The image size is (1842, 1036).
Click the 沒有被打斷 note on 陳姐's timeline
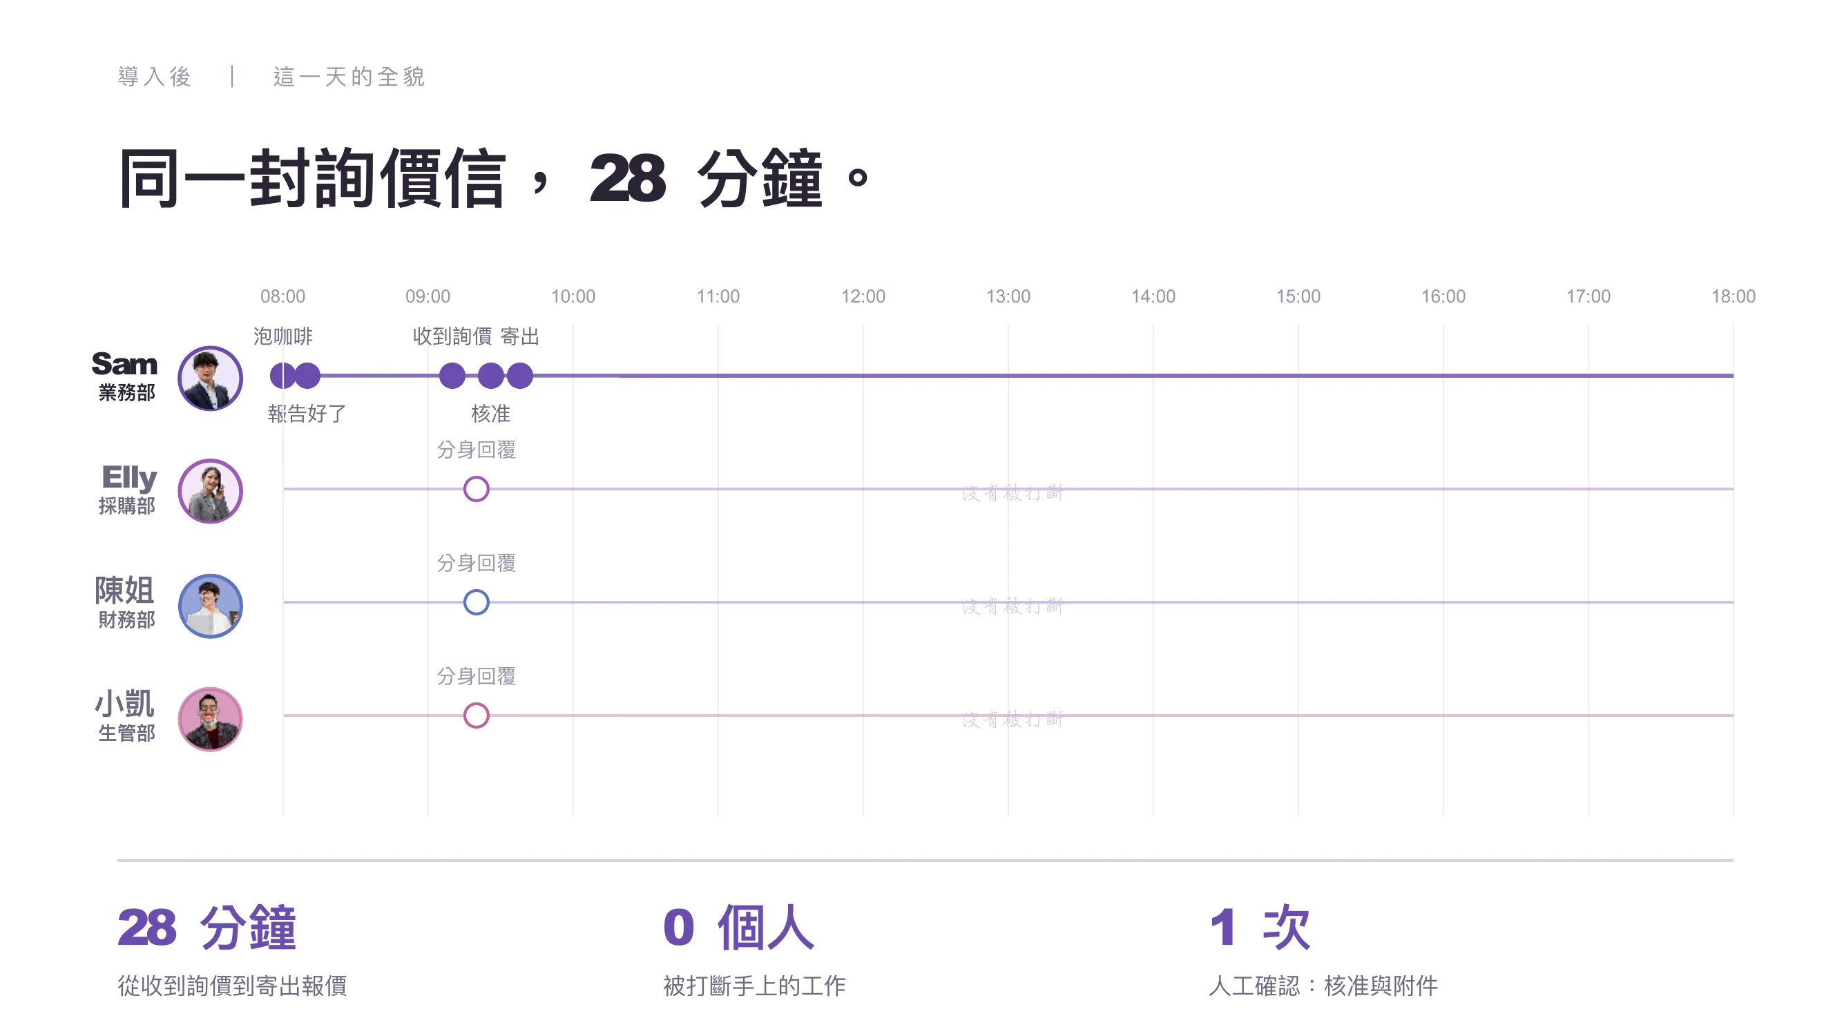[x=1013, y=606]
